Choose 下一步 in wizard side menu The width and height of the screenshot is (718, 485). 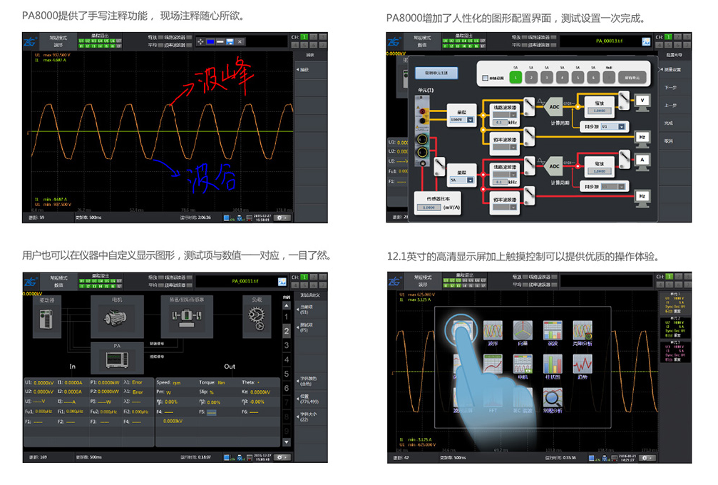point(675,88)
